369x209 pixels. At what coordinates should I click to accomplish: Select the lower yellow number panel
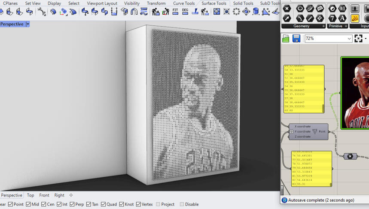click(x=311, y=169)
